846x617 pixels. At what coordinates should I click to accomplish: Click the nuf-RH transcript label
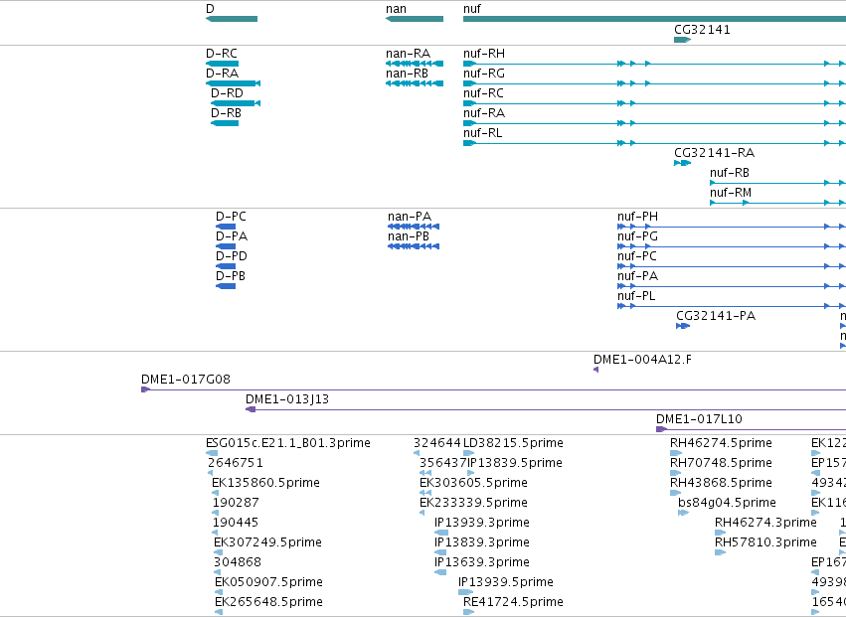[x=484, y=54]
